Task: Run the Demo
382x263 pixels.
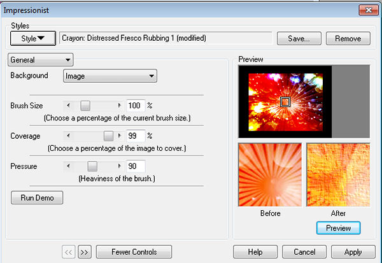Action: click(x=37, y=198)
